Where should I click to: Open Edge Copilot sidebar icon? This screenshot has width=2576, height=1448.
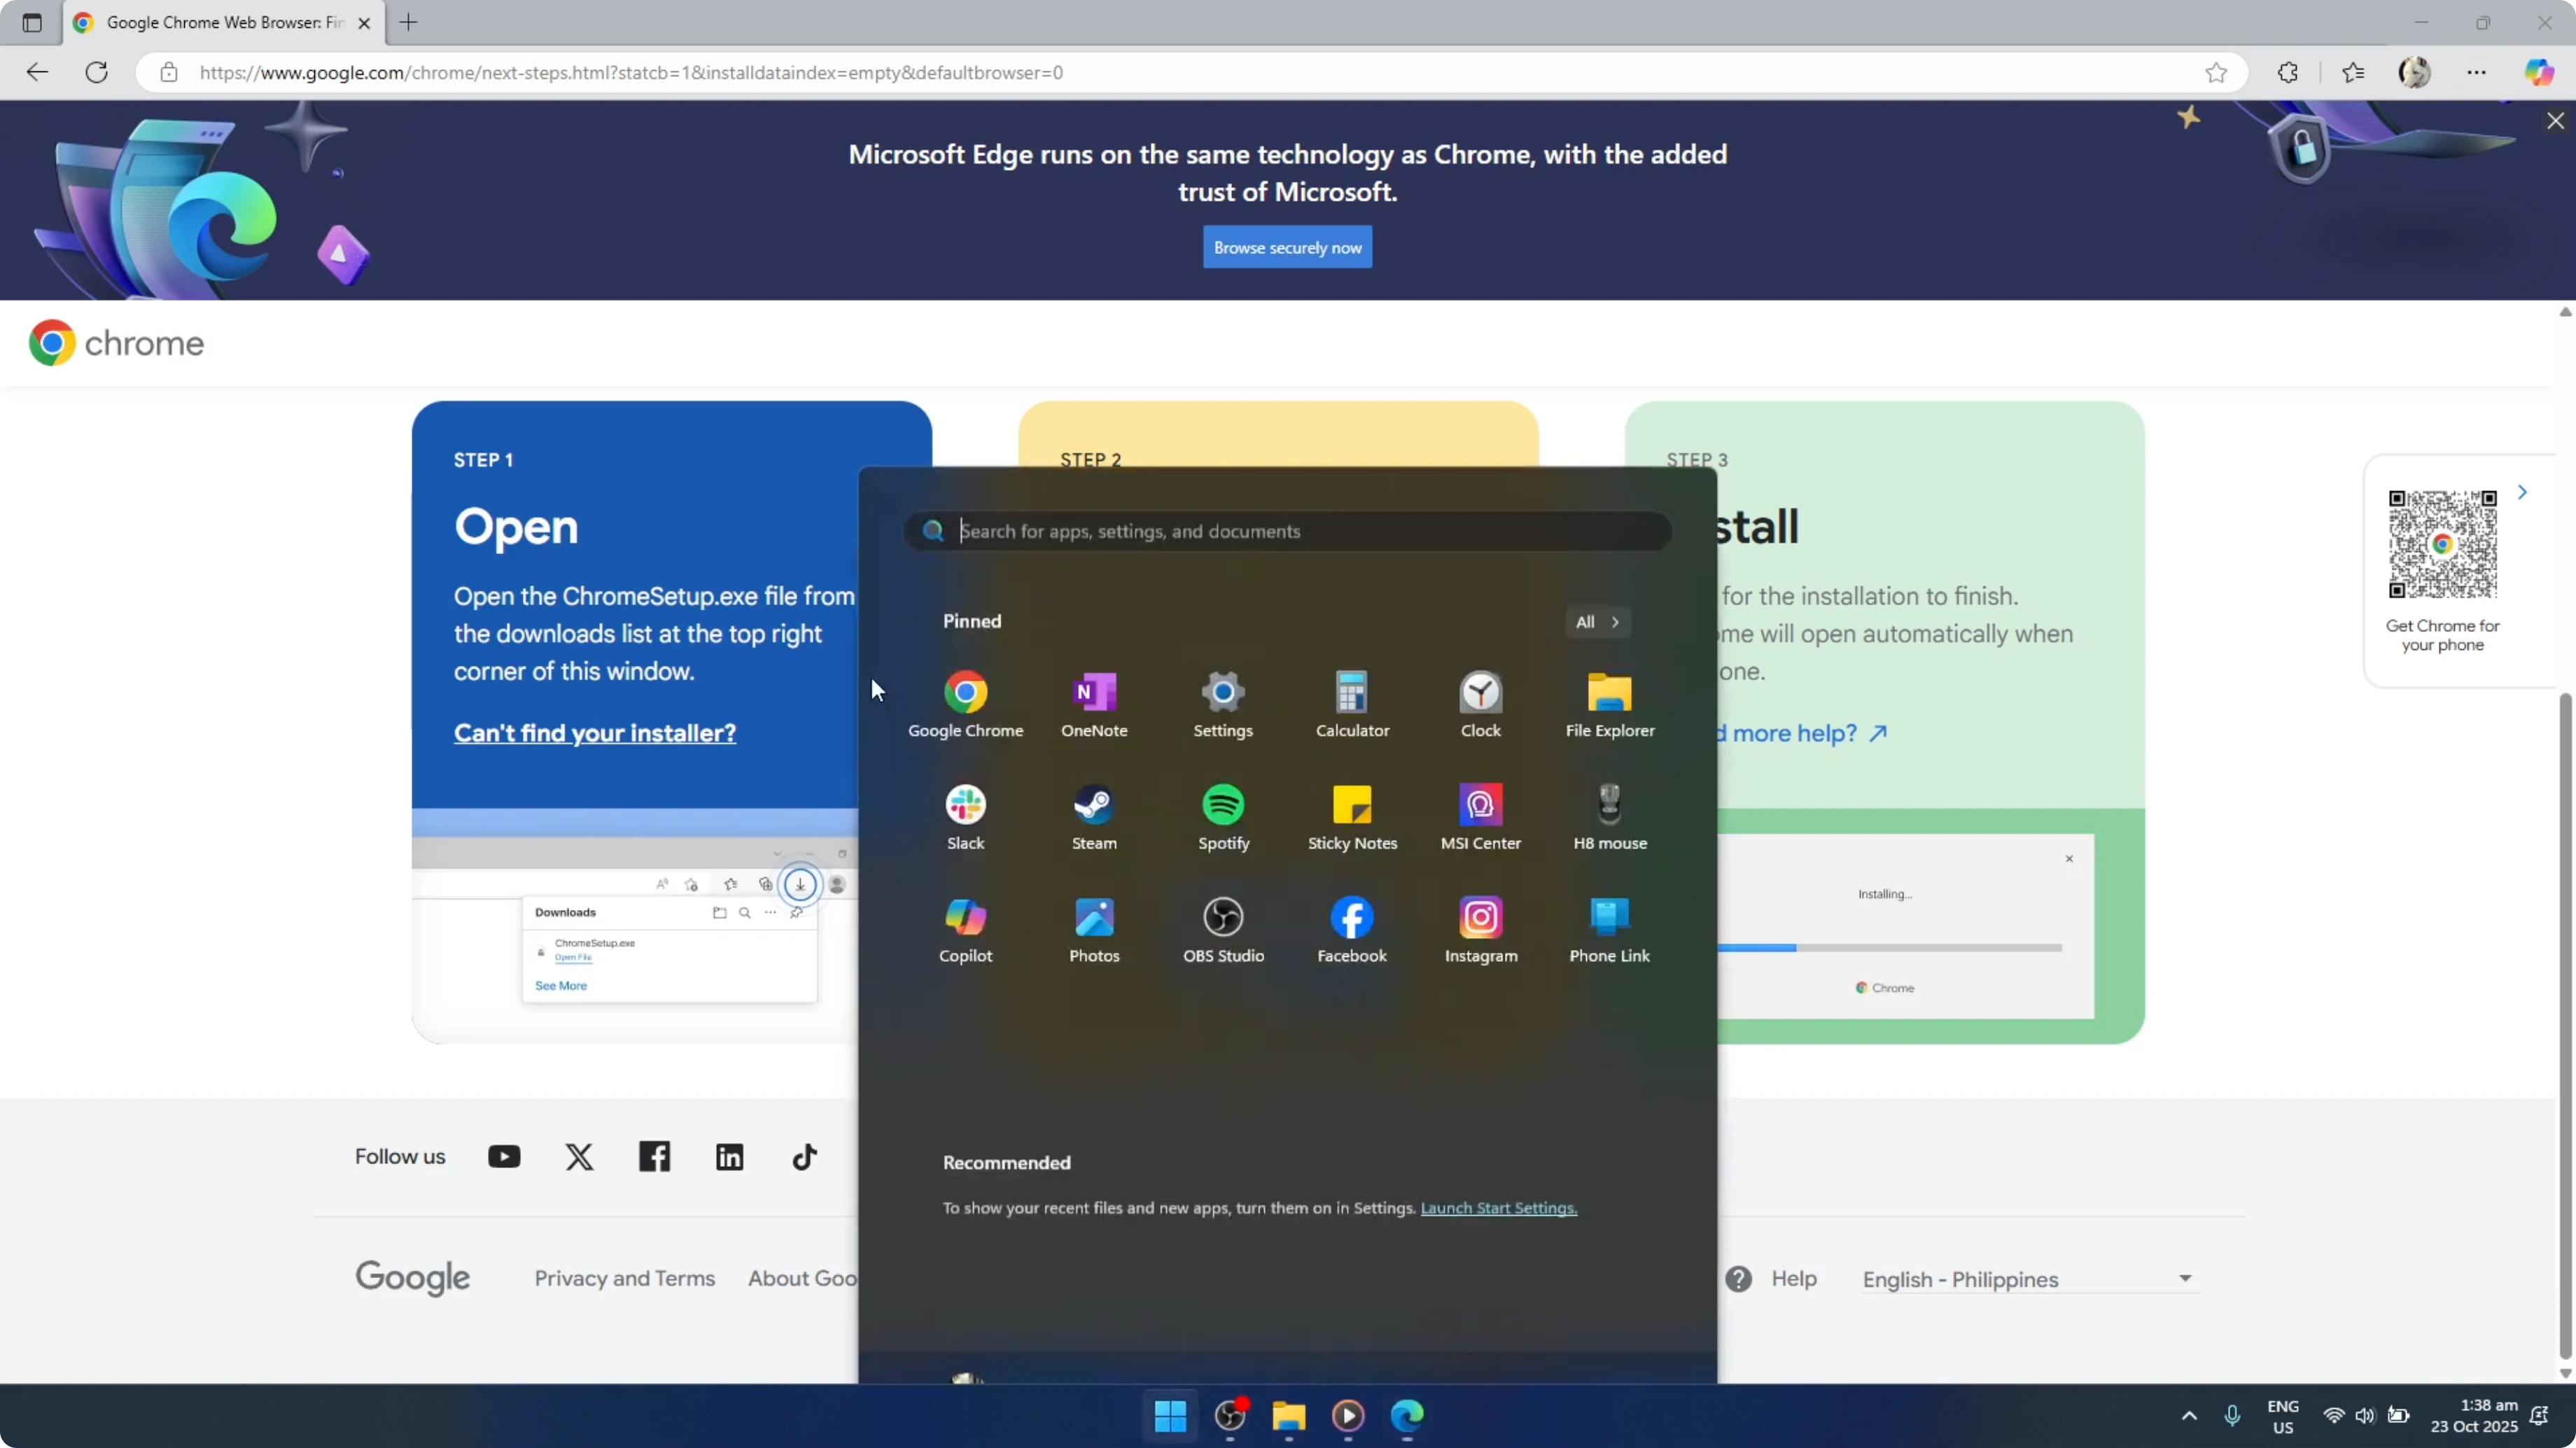pos(2539,72)
